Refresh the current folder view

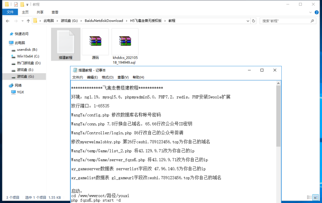click(254, 21)
